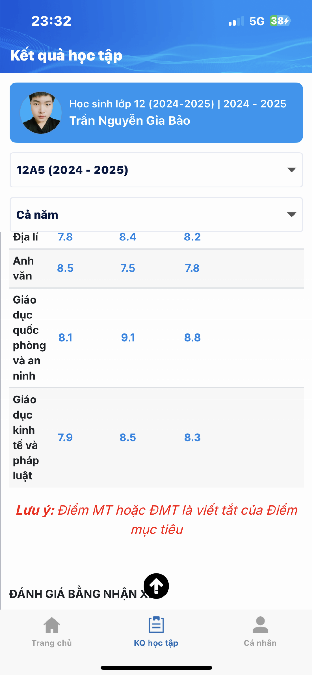Switch to the Cá nhân tab label

[260, 643]
